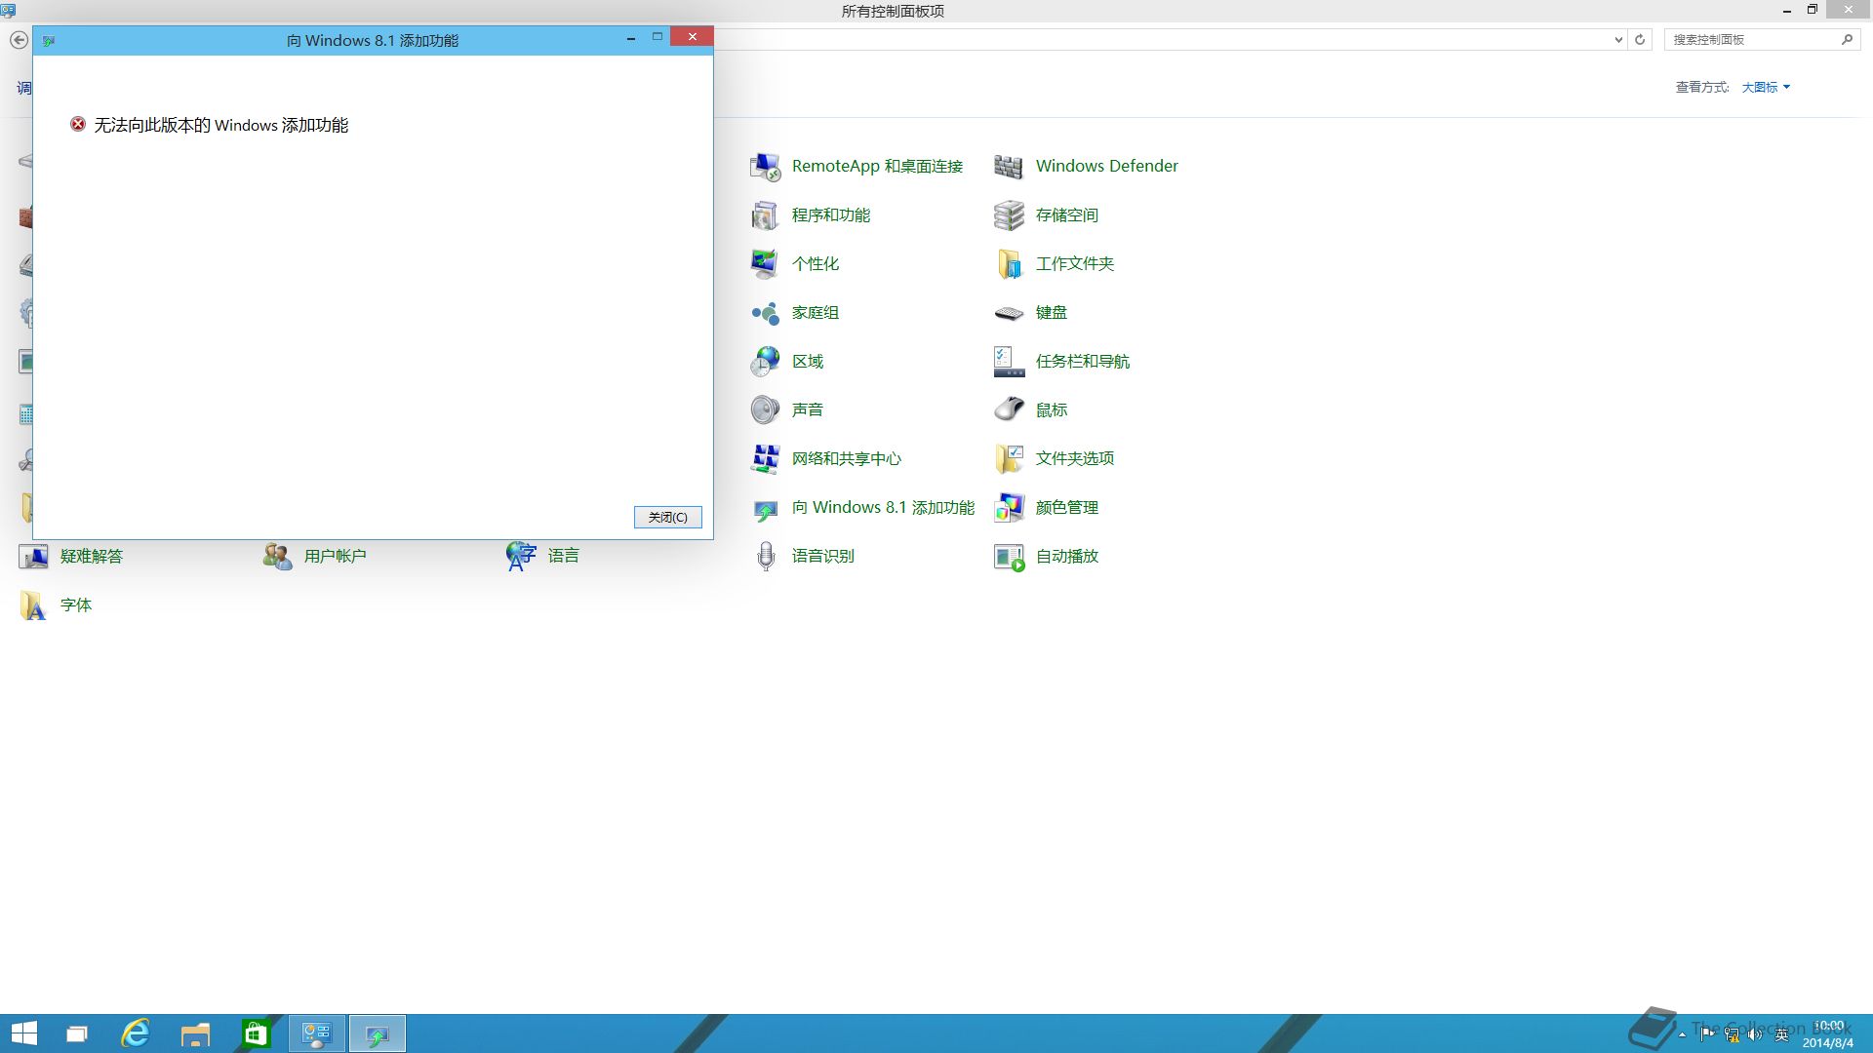Open the 程序和功能 icon
Image resolution: width=1873 pixels, height=1053 pixels.
[766, 215]
